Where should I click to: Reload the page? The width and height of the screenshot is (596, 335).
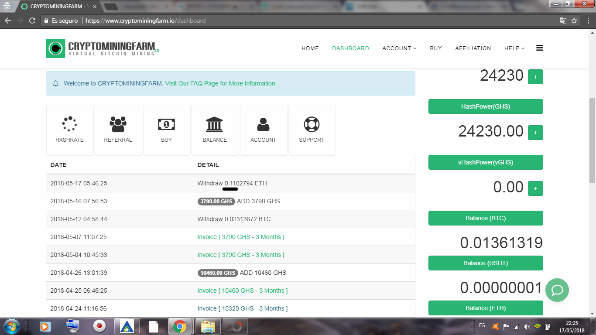click(x=32, y=21)
